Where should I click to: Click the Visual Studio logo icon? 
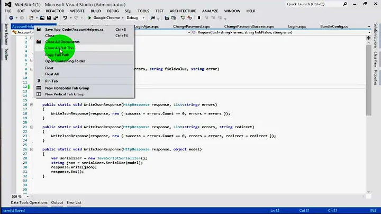[x=8, y=4]
